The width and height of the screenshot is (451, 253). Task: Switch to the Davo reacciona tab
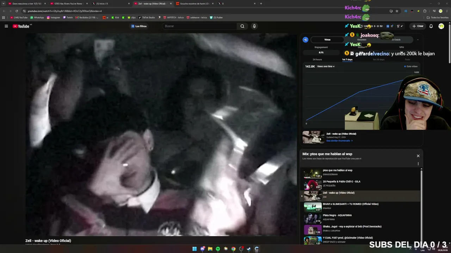coord(27,4)
